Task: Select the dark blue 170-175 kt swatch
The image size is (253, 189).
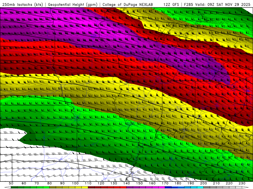Action: (168, 187)
